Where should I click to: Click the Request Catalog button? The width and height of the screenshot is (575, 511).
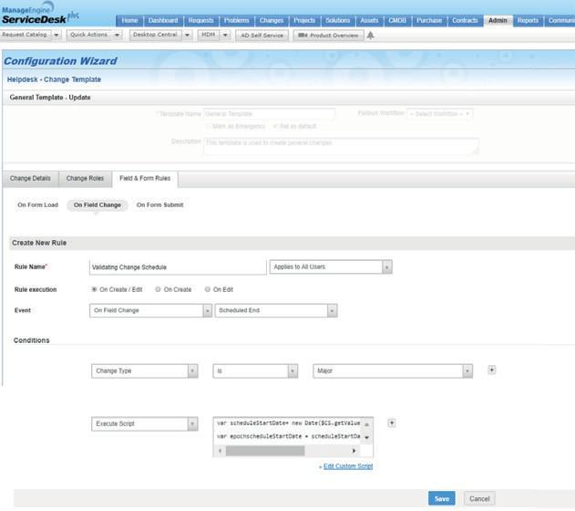(x=25, y=35)
